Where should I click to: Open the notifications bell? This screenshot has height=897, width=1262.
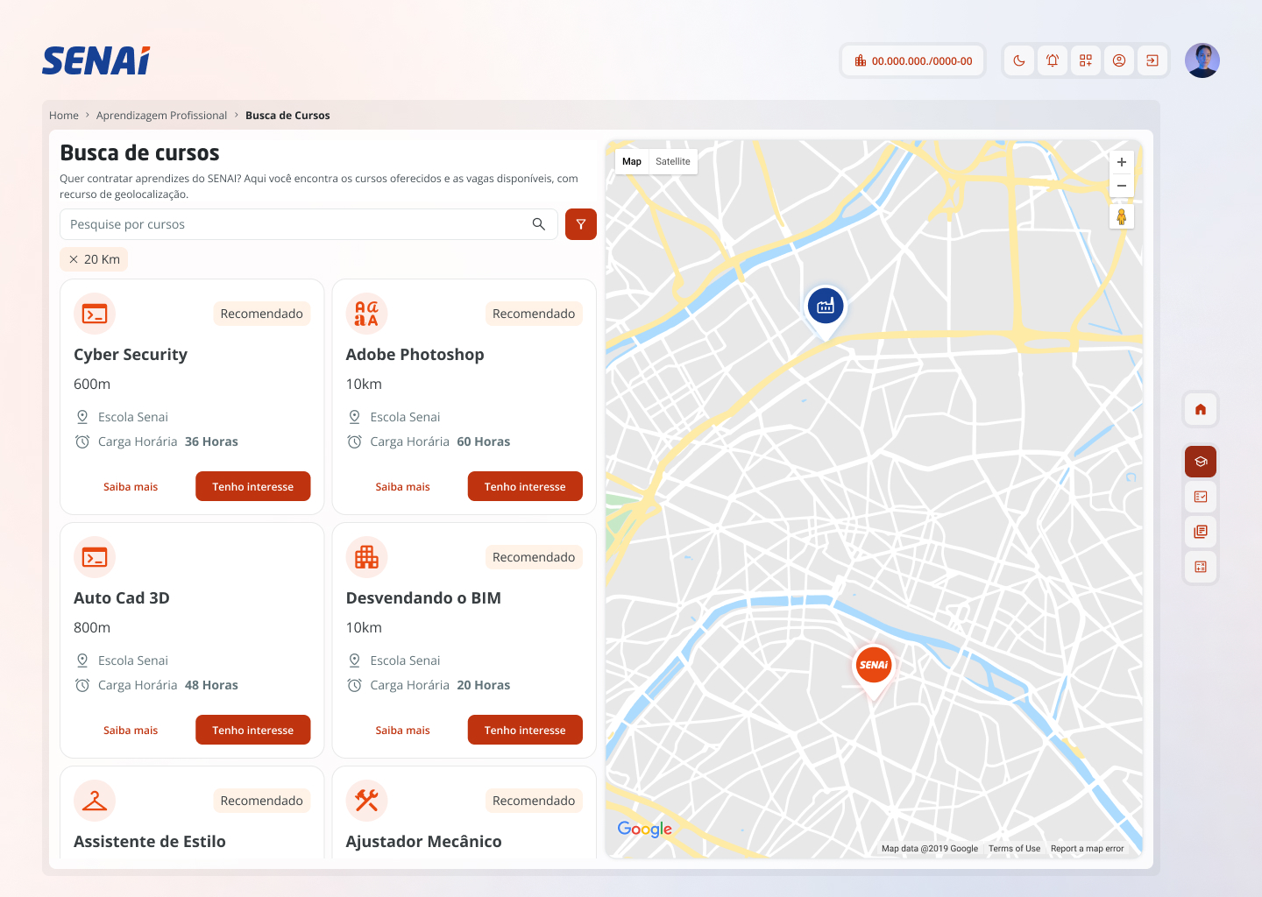click(x=1052, y=60)
